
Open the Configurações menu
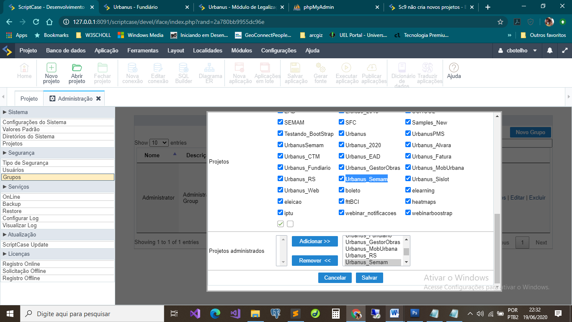[278, 50]
